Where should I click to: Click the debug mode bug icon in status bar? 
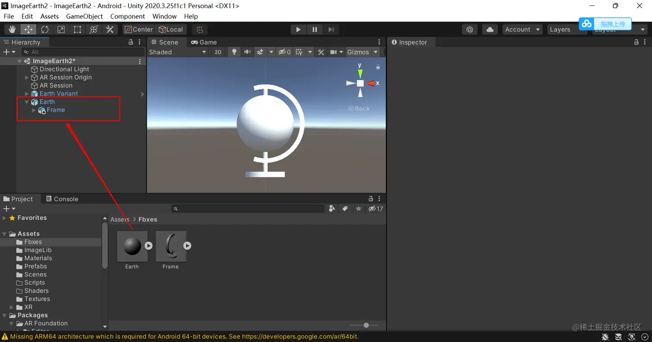pos(605,337)
